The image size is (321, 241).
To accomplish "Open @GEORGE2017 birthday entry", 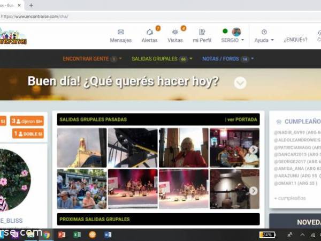I will coord(297,162).
